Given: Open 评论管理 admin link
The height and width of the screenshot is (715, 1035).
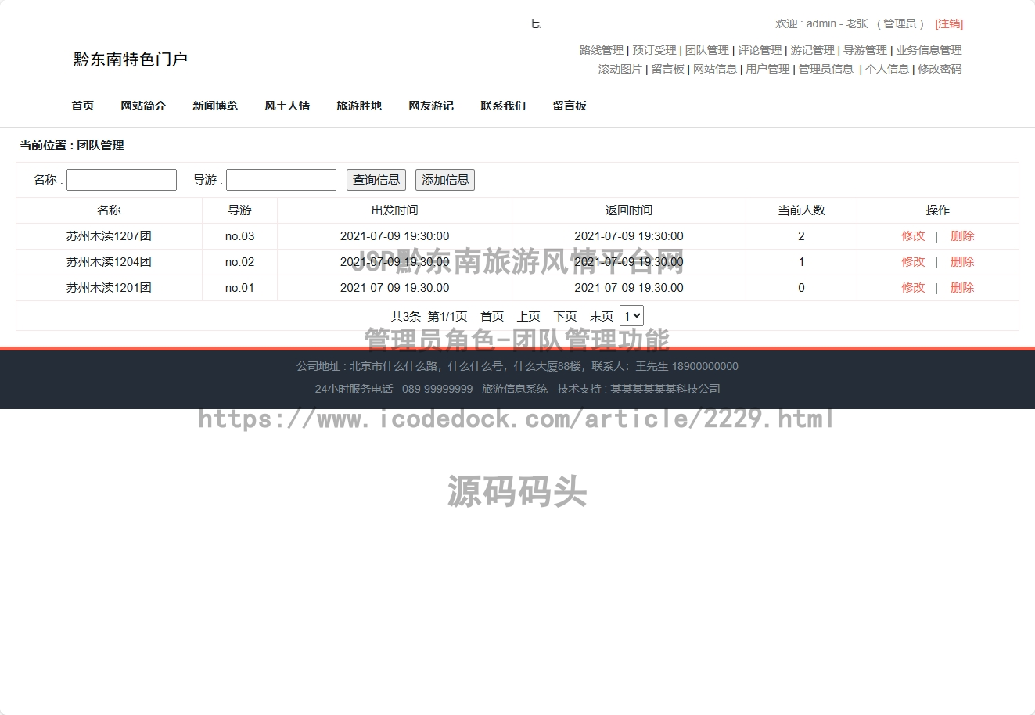Looking at the screenshot, I should click(x=760, y=50).
